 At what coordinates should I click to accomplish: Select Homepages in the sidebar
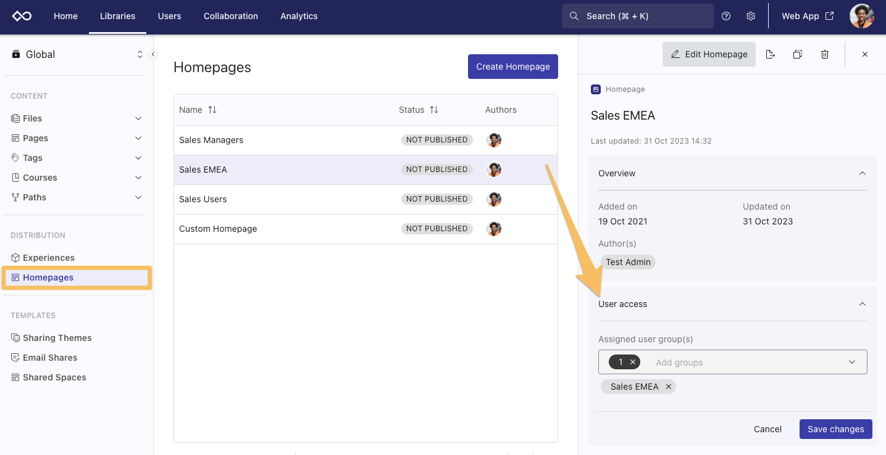tap(76, 277)
